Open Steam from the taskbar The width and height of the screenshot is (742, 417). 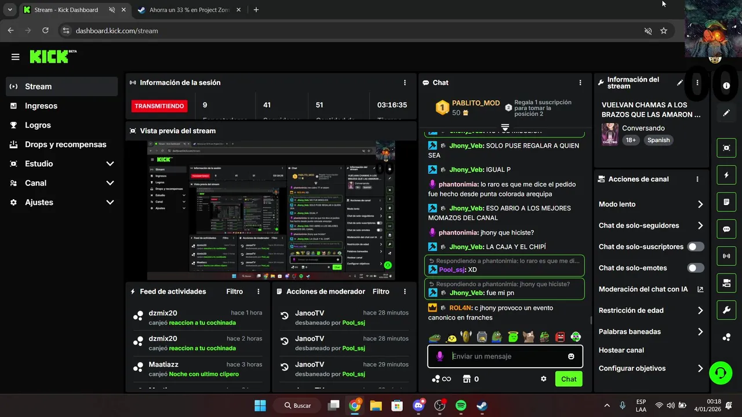coord(482,405)
